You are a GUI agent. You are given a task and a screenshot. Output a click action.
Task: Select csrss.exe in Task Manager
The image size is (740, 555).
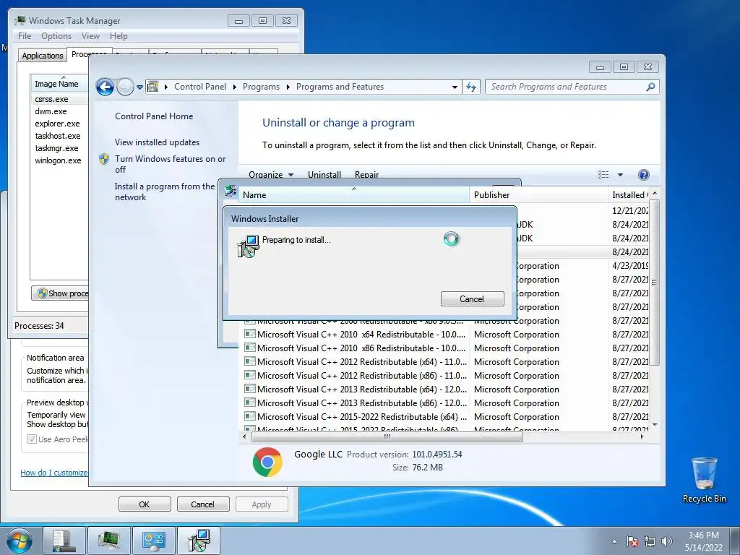[x=51, y=99]
